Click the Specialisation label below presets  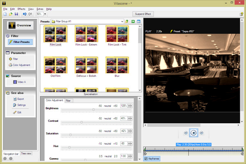[x=91, y=94]
